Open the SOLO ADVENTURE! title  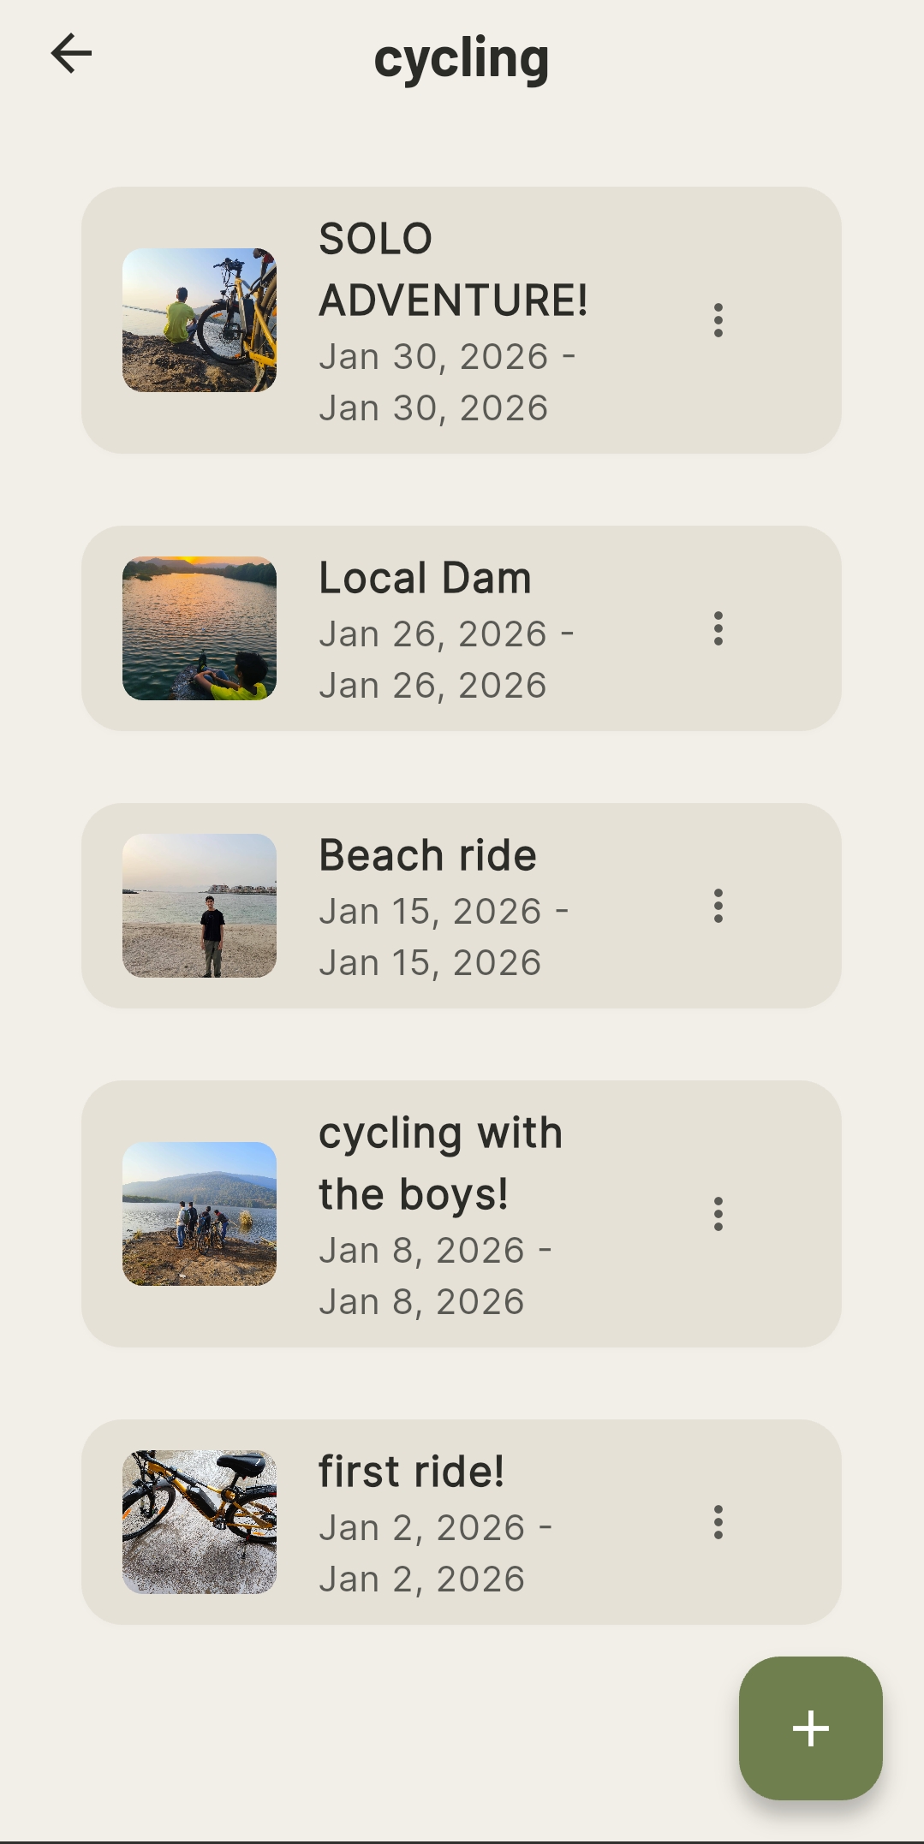coord(452,269)
